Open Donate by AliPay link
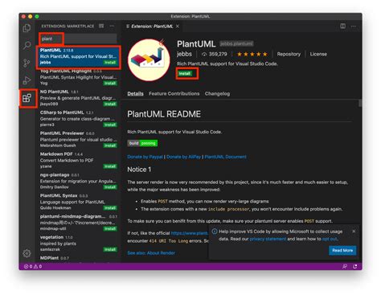Screen dimensions: 381x295 pyautogui.click(x=183, y=157)
